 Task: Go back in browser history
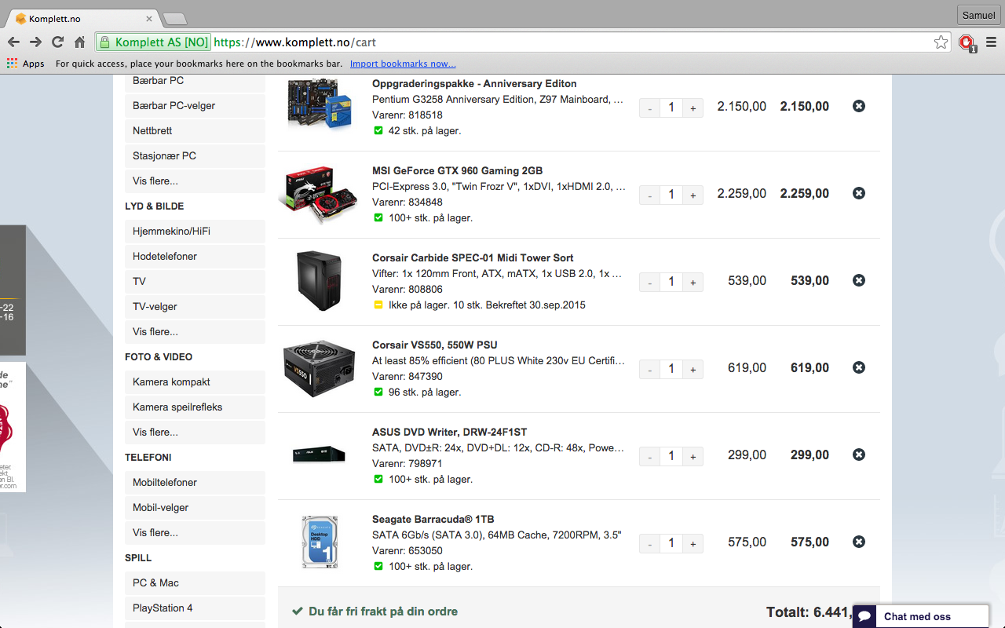click(13, 42)
